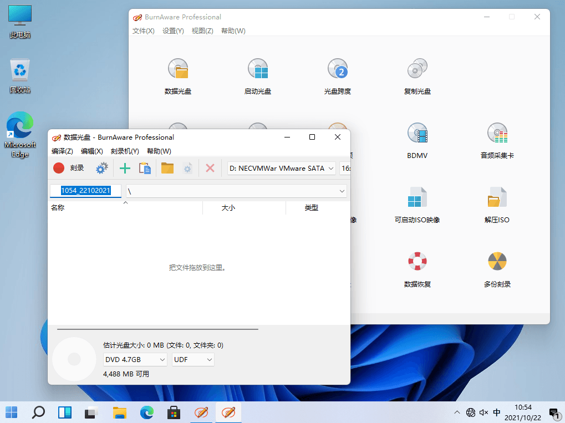Open taskbar search magnifier

coord(38,412)
